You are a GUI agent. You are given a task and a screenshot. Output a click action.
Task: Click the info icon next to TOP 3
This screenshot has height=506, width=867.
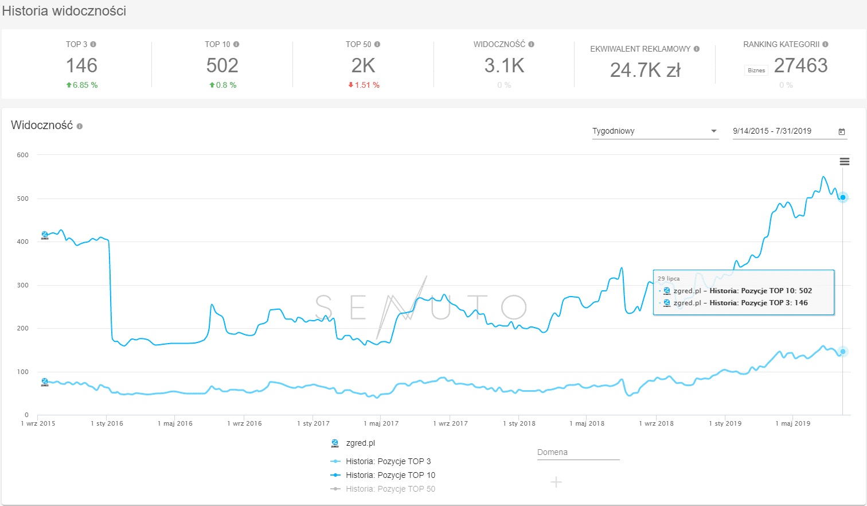pyautogui.click(x=93, y=44)
